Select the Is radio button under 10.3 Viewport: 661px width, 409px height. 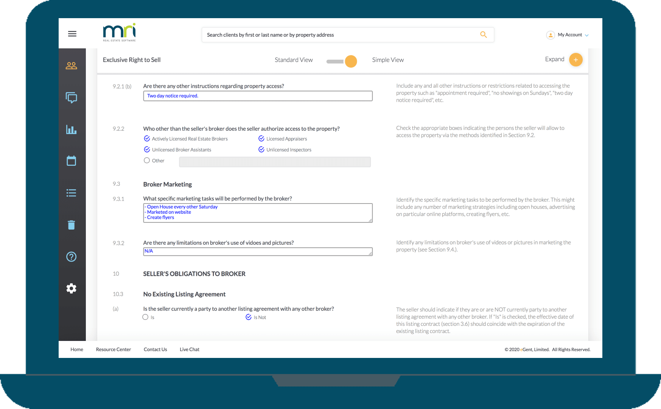coord(145,317)
